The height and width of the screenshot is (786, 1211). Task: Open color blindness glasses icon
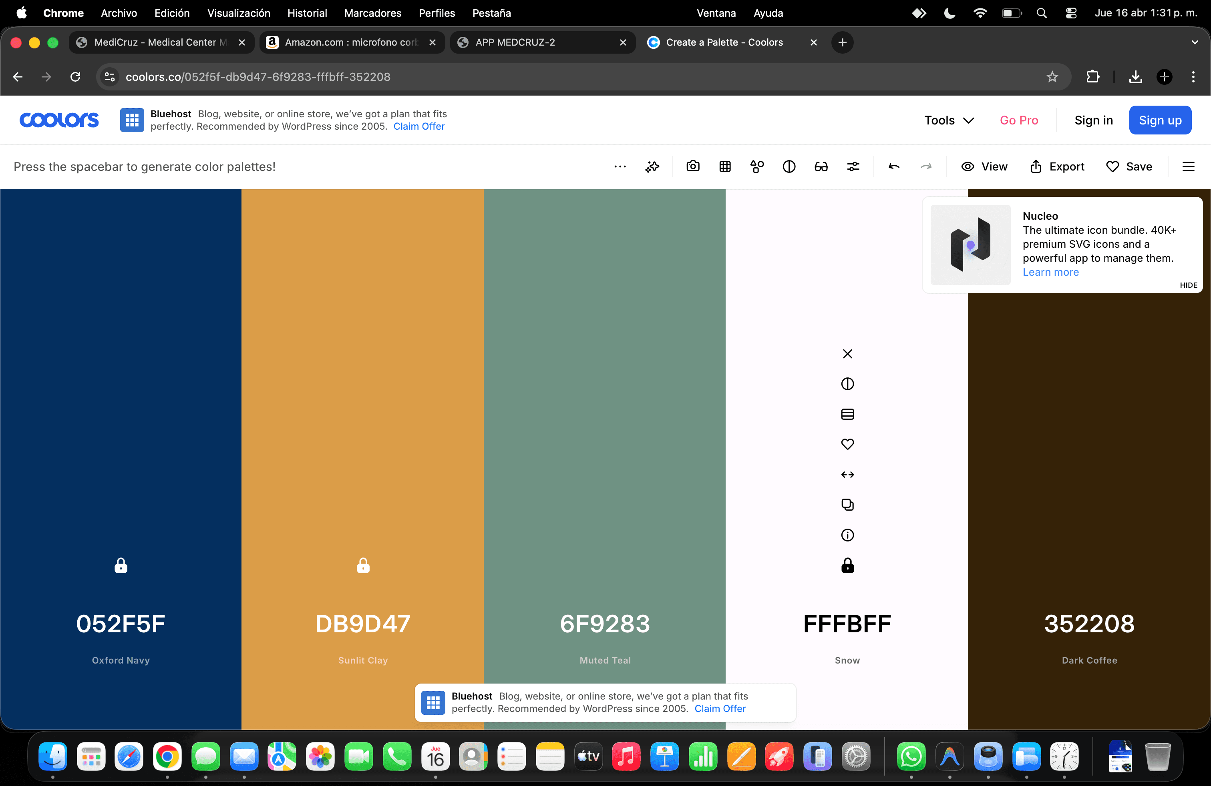[x=821, y=166]
